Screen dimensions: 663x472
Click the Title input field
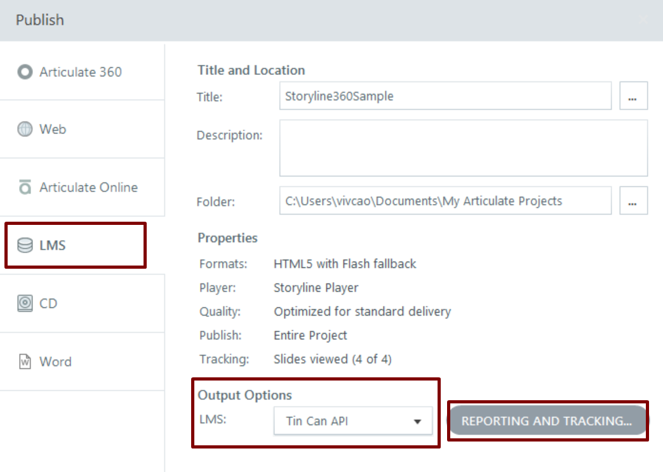445,96
